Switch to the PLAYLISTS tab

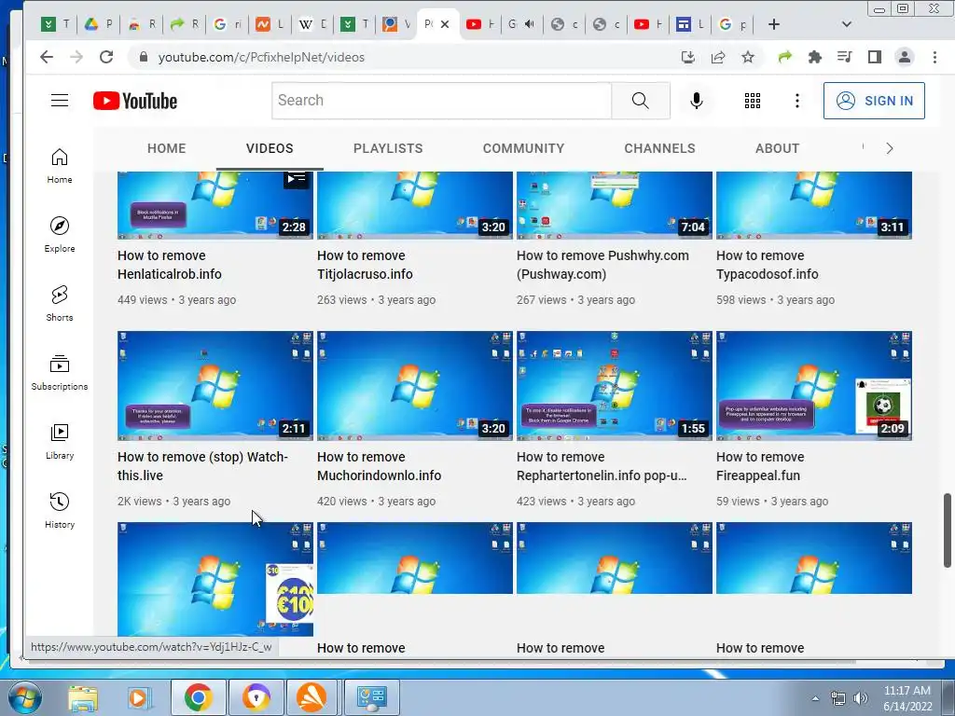(388, 148)
